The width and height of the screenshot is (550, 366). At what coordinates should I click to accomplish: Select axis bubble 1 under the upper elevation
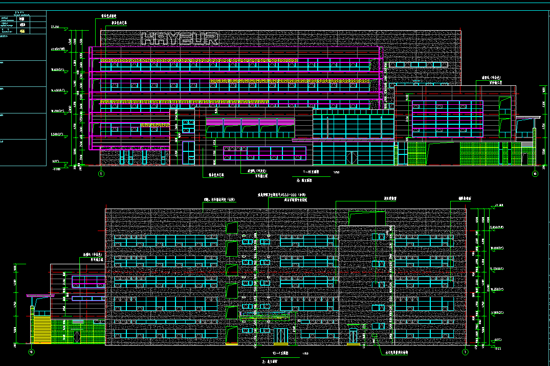pos(101,174)
